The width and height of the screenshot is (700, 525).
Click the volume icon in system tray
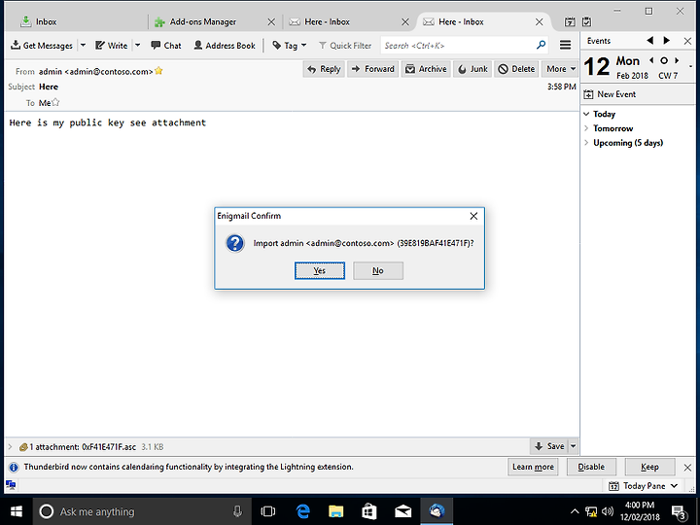click(607, 511)
